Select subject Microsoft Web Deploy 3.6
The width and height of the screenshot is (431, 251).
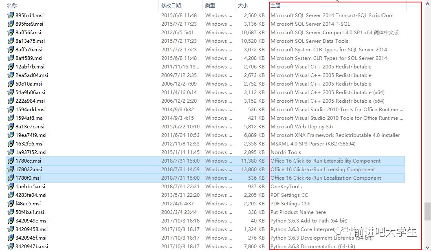pyautogui.click(x=301, y=126)
